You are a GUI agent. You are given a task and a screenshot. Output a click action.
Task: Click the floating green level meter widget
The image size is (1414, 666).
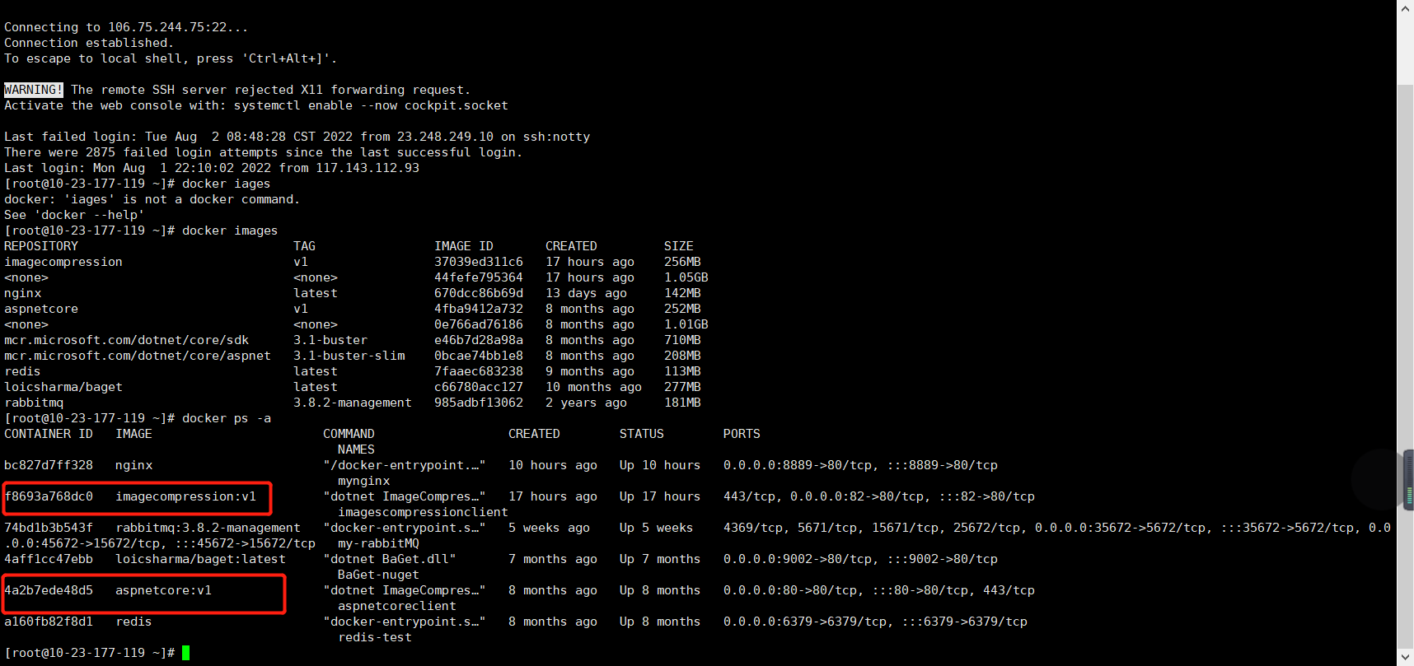[x=1409, y=480]
